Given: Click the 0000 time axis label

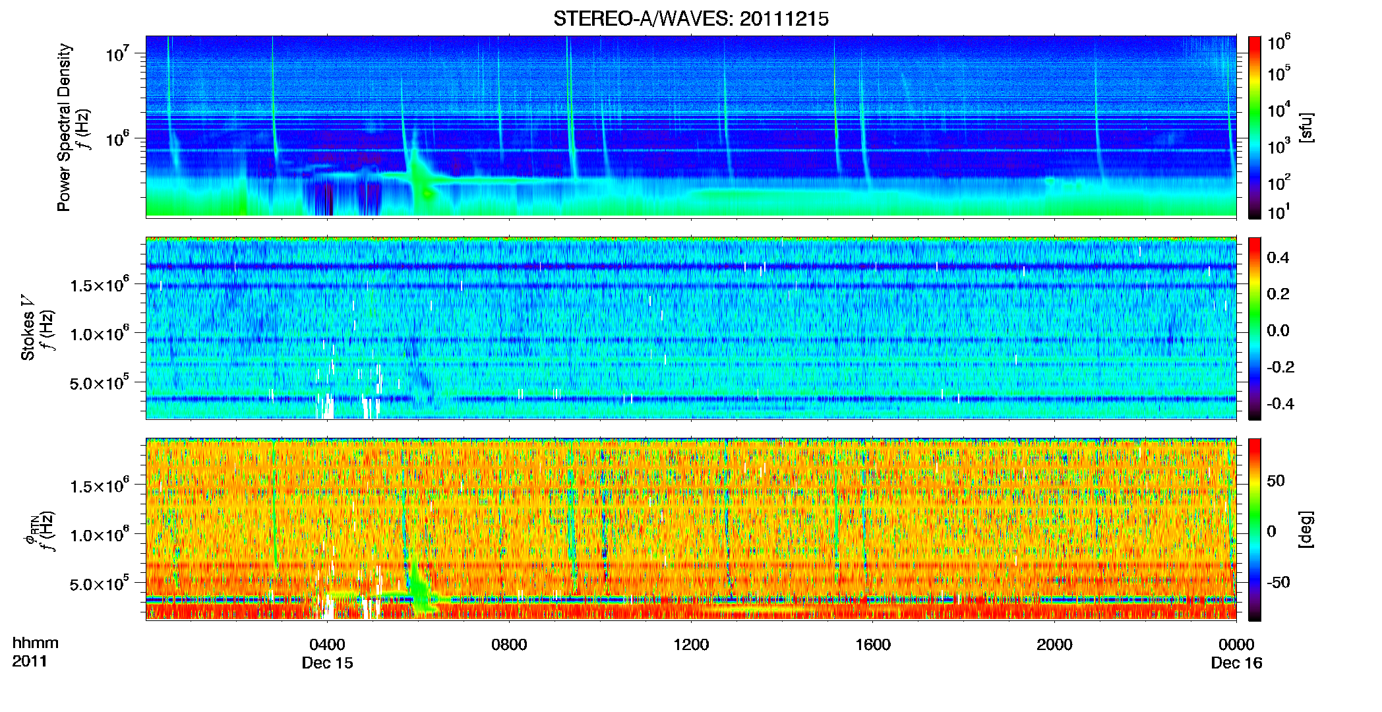Looking at the screenshot, I should click(1236, 644).
